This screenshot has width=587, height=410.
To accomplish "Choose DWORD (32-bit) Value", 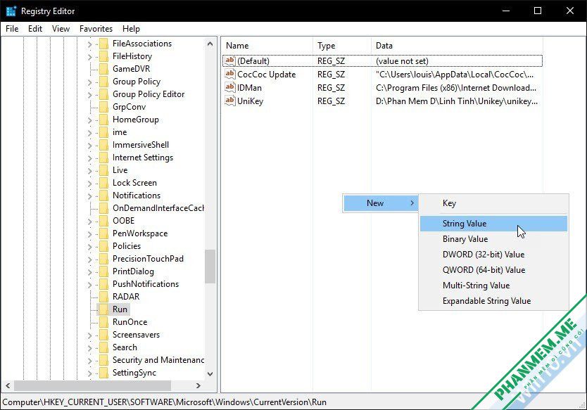I will pos(493,255).
